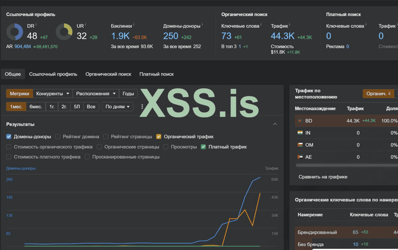Viewport: 398px width, 250px height.
Task: Click the info icon next to DR
Action: coord(36,24)
